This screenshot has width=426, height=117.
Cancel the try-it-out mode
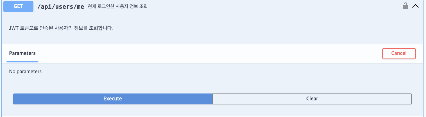coord(399,53)
